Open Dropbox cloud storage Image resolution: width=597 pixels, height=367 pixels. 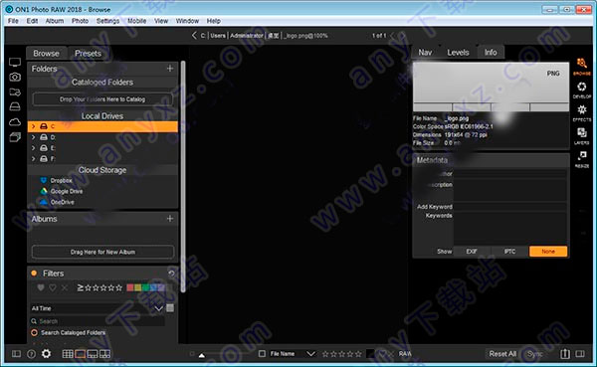click(61, 180)
